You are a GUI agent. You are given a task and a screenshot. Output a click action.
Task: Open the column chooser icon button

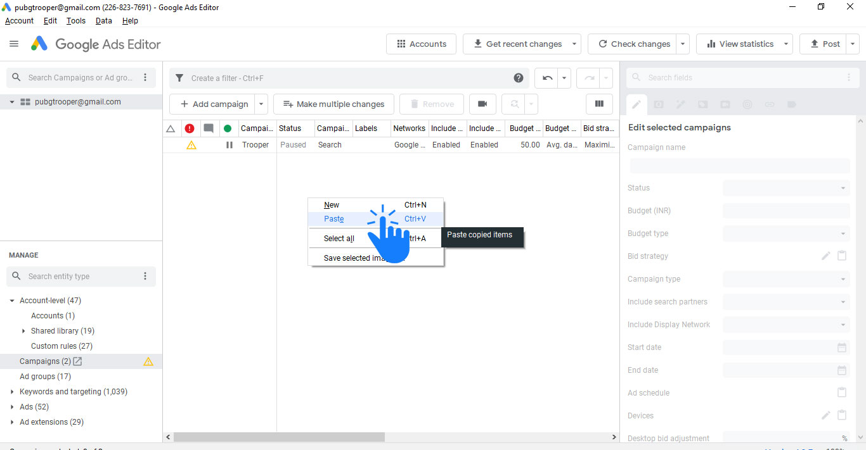(x=599, y=104)
